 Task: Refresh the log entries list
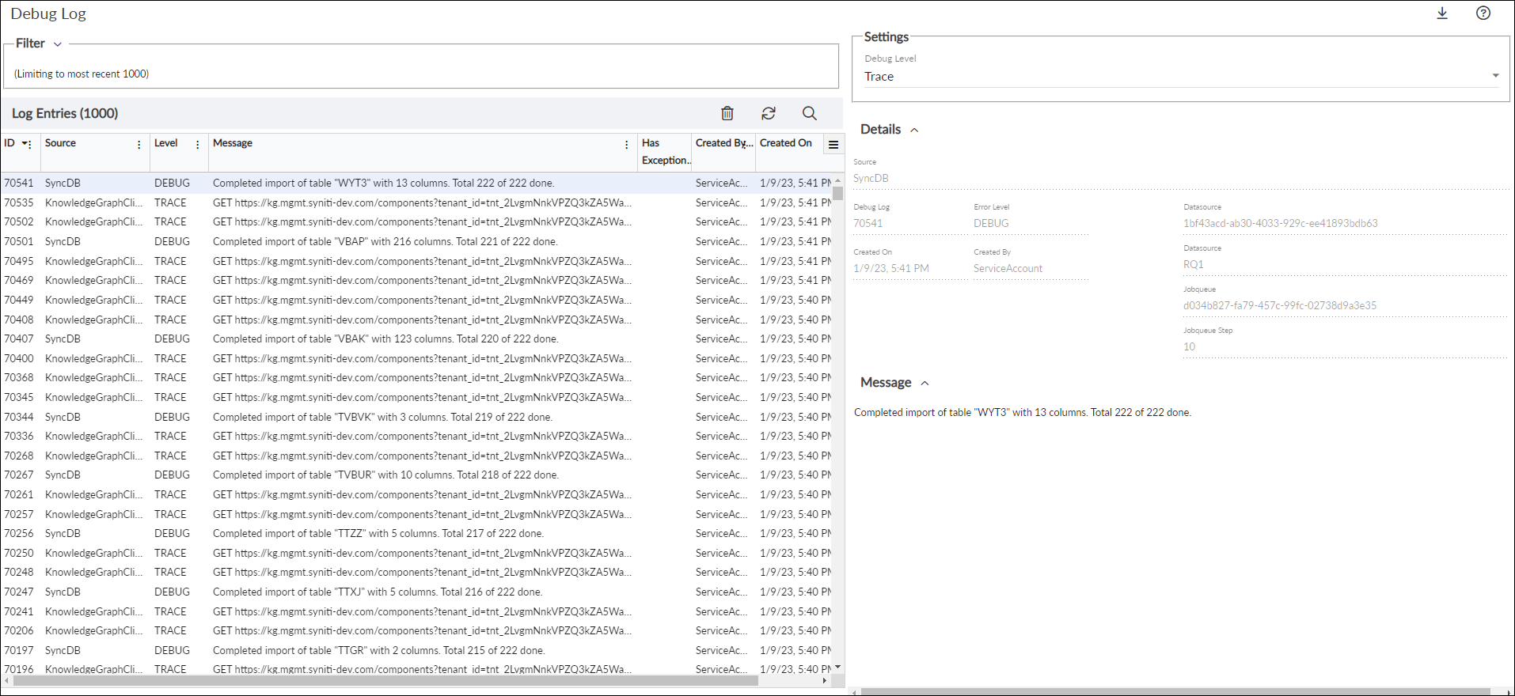769,113
